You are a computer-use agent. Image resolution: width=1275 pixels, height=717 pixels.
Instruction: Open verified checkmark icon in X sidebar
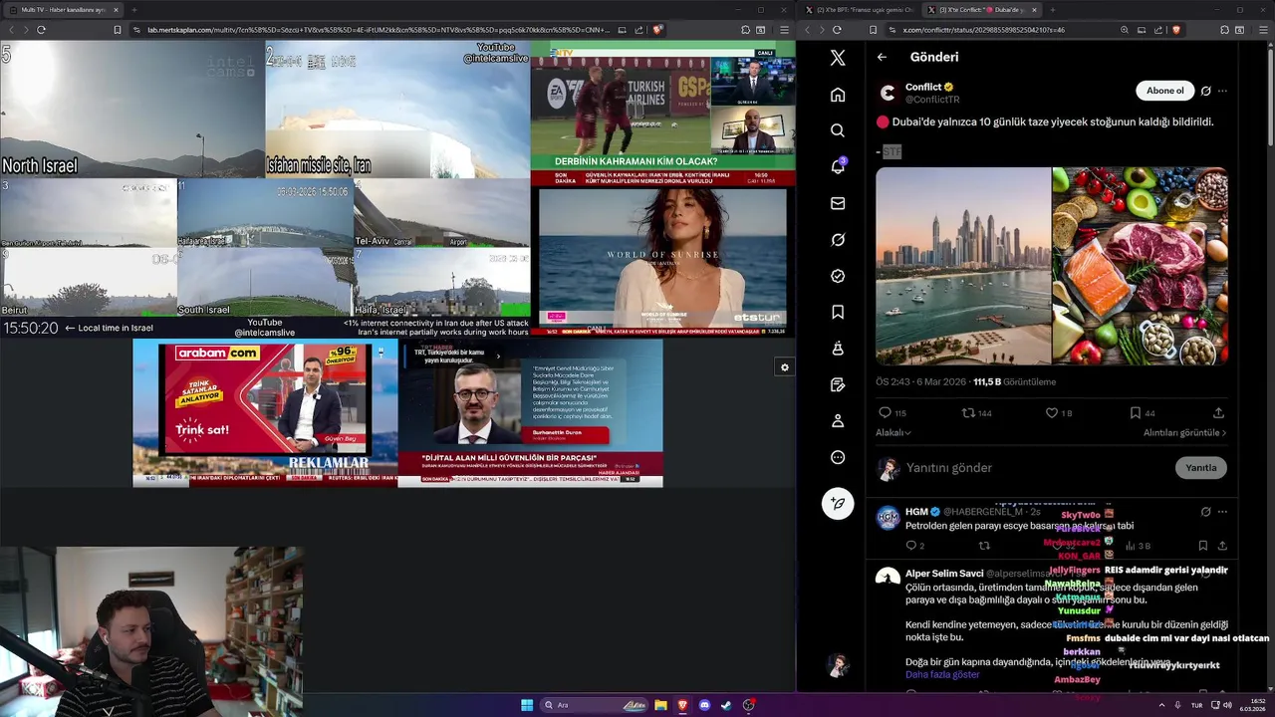(x=838, y=276)
